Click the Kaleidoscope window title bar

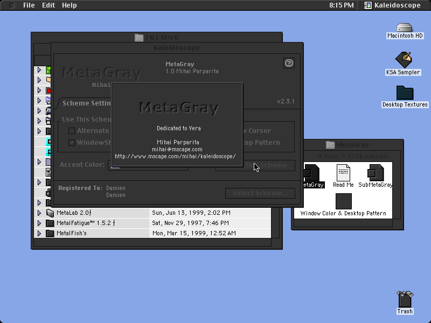[177, 48]
